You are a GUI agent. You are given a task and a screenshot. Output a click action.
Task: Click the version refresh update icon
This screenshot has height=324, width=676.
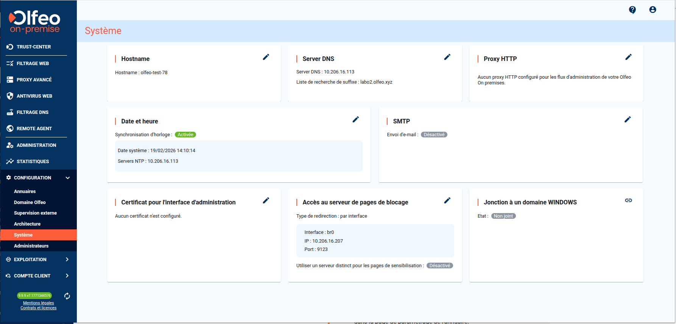click(67, 296)
